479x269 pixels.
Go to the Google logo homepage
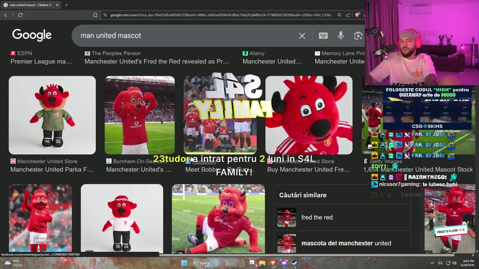click(32, 35)
